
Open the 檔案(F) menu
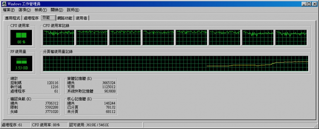[9, 10]
